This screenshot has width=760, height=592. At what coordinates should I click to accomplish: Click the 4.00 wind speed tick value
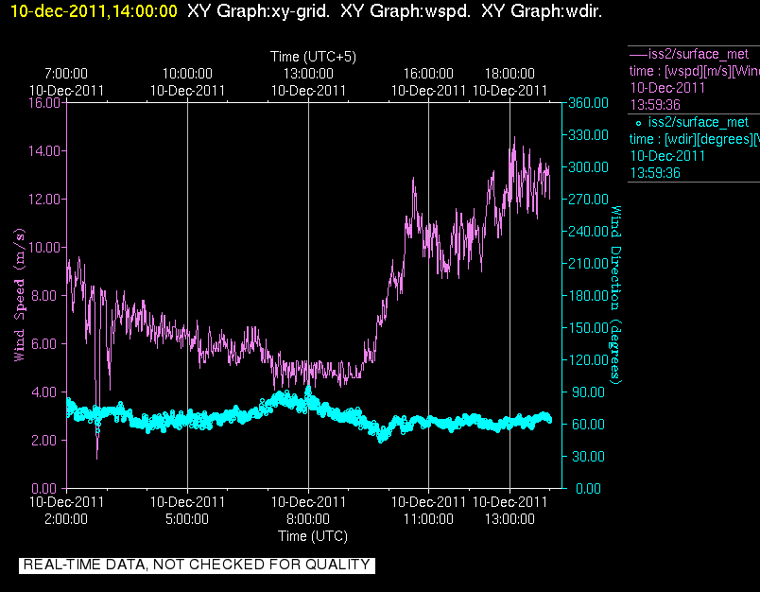click(44, 392)
